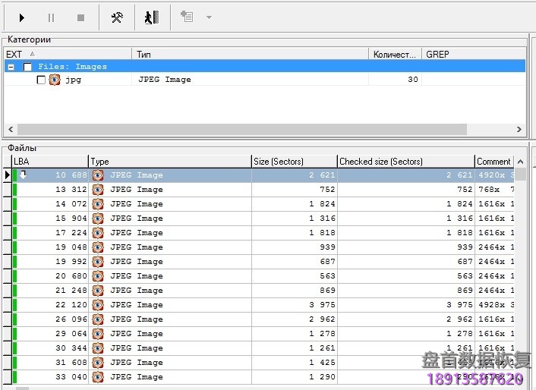The image size is (536, 390).
Task: Click the down-arrow icon in row 10 688
Action: click(x=23, y=175)
